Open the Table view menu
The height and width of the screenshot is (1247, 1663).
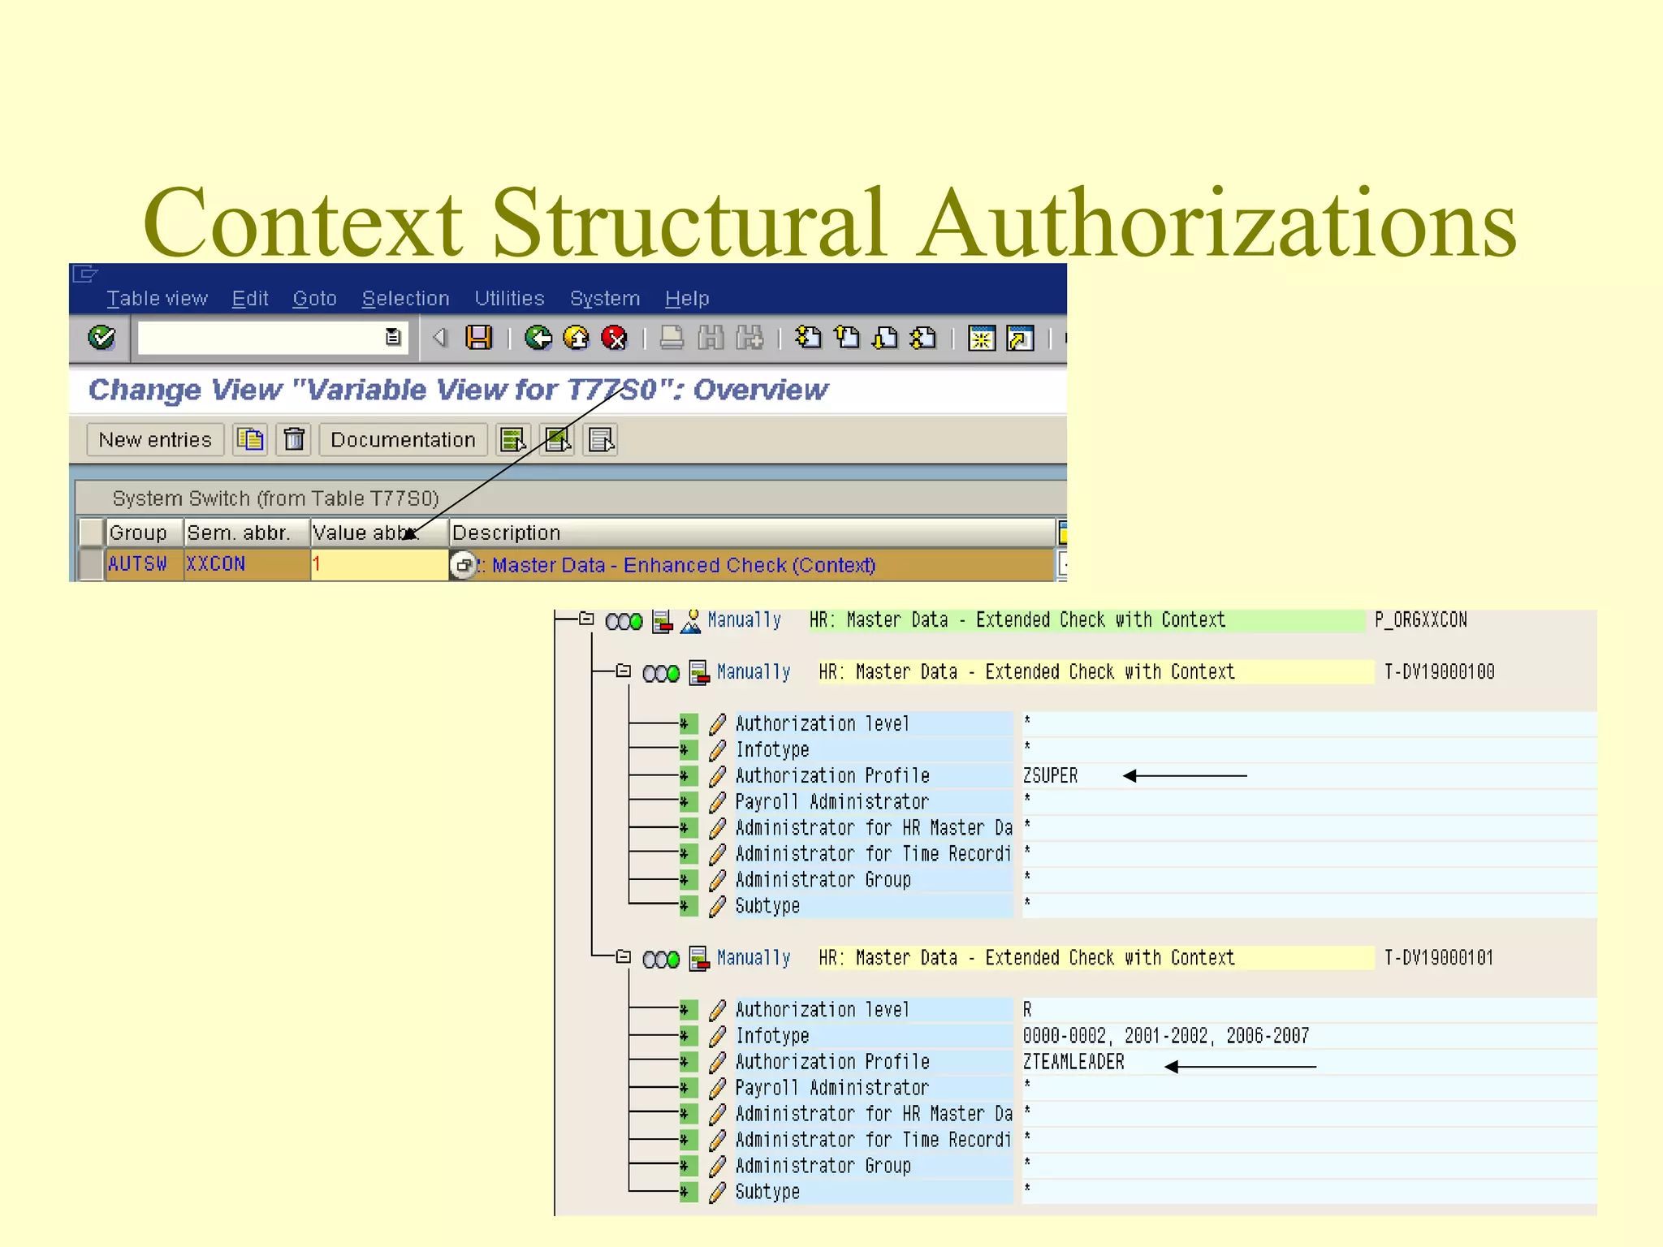[x=157, y=299]
